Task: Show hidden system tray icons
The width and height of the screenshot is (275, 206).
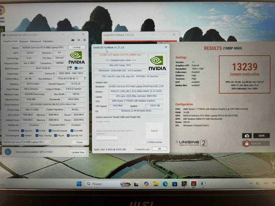Action: click(x=251, y=183)
